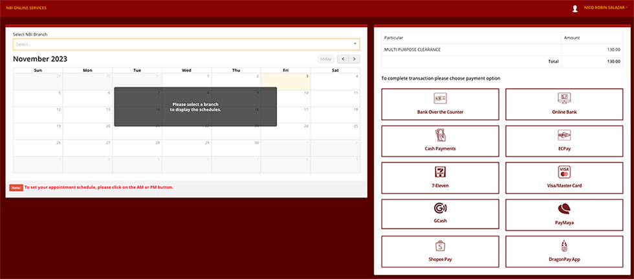Select November 28 calendar cell
Screen dimensions: 634x279
[137, 148]
